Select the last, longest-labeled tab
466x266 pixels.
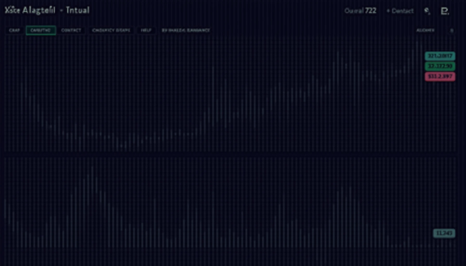point(186,30)
